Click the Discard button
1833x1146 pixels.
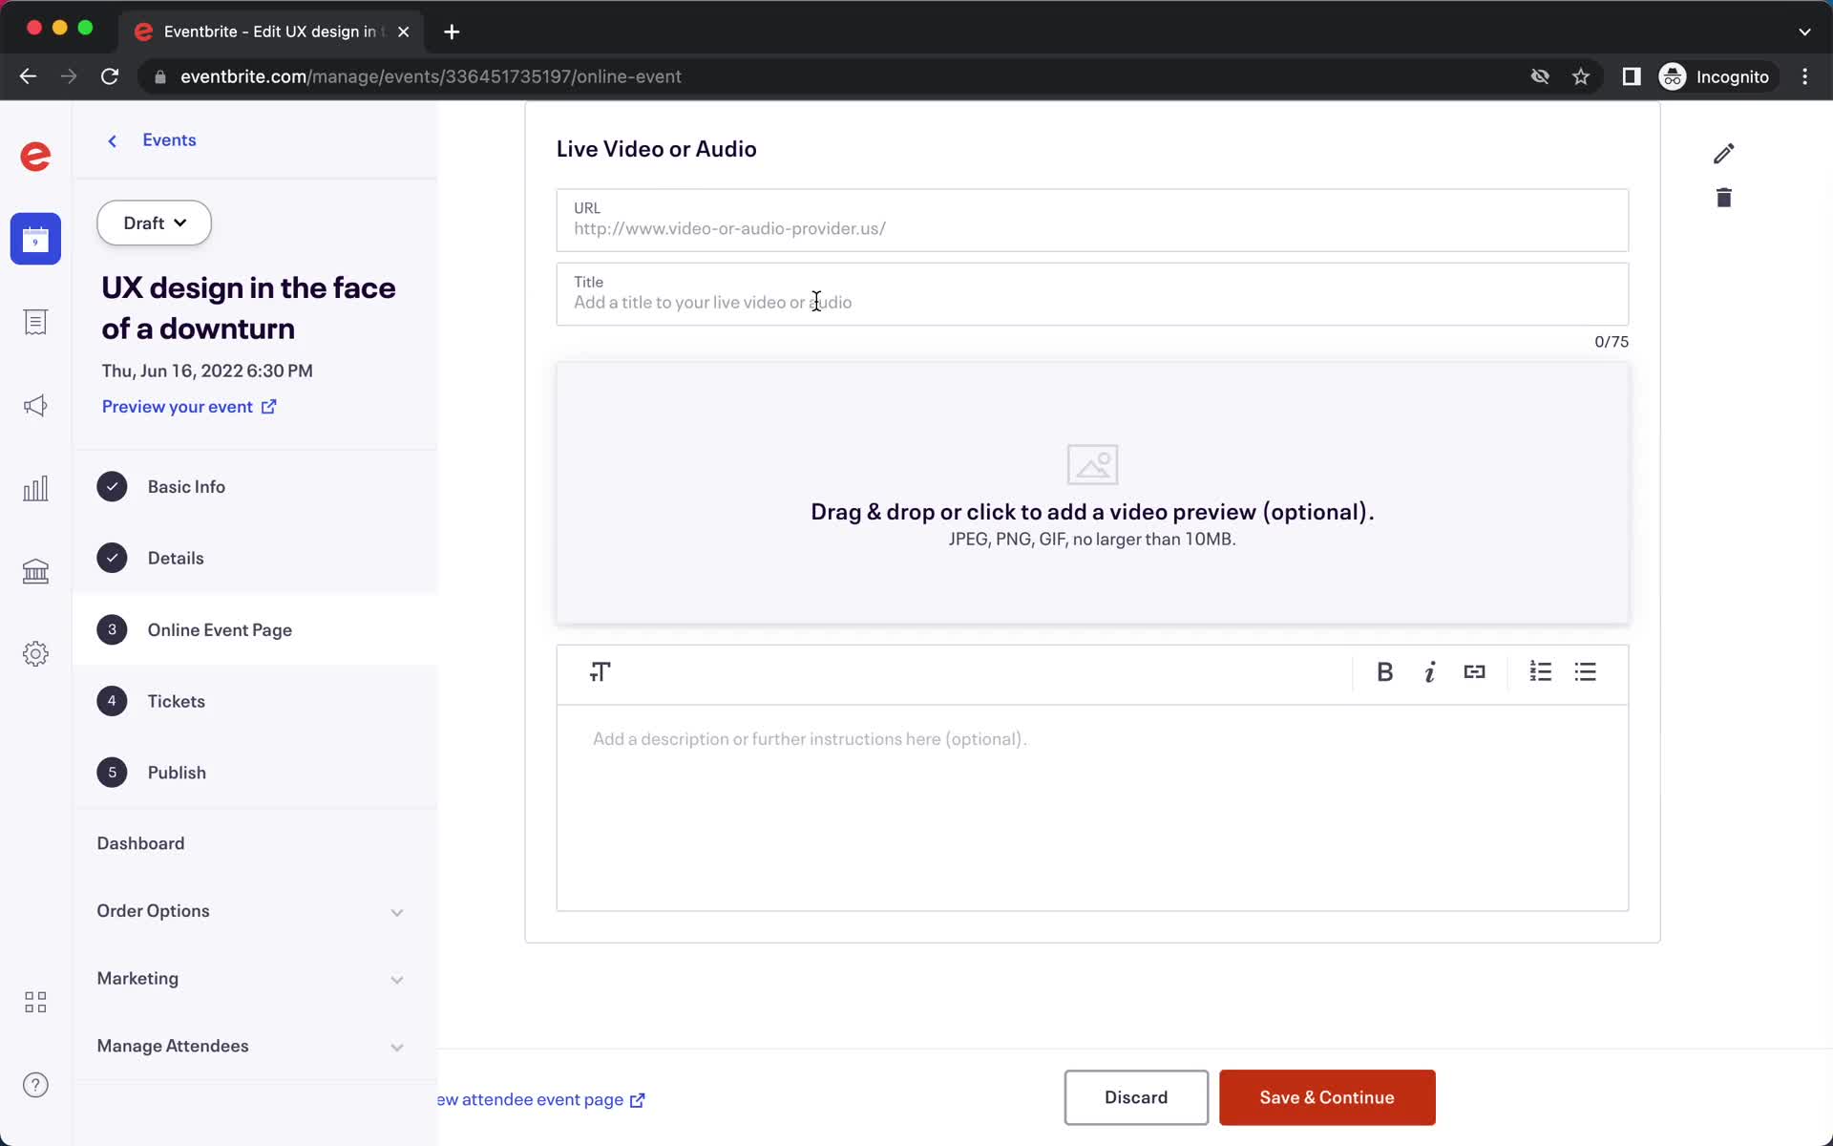1136,1095
